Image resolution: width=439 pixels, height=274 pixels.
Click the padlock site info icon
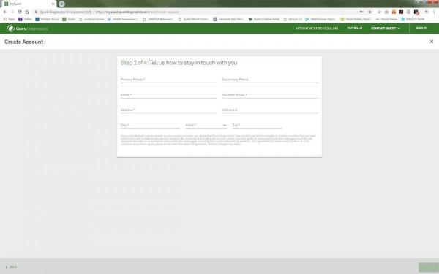(36, 12)
